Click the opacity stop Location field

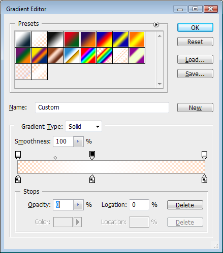(x=139, y=205)
